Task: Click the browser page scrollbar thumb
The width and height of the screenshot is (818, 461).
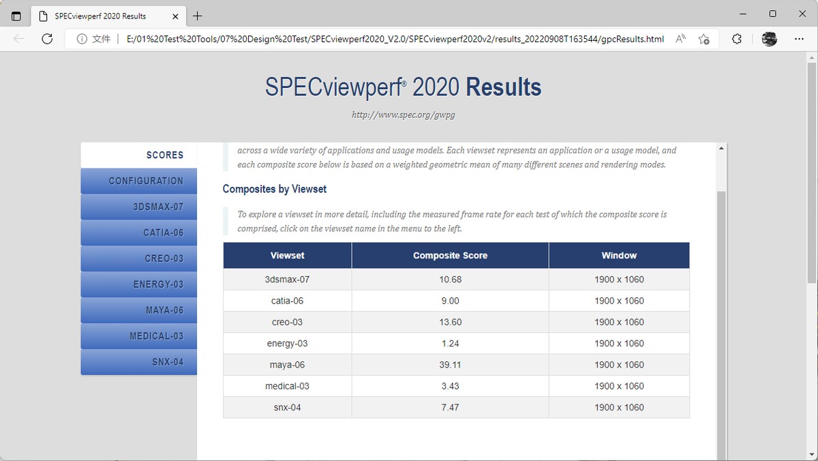Action: click(811, 173)
